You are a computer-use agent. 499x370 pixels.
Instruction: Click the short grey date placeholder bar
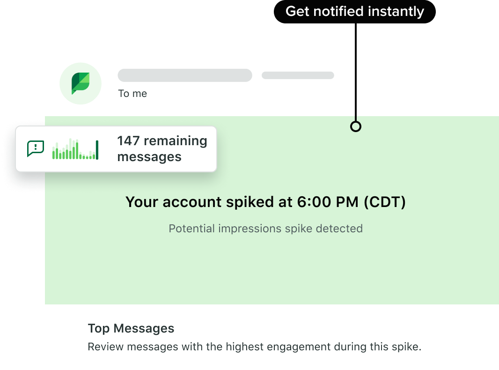[x=298, y=75]
